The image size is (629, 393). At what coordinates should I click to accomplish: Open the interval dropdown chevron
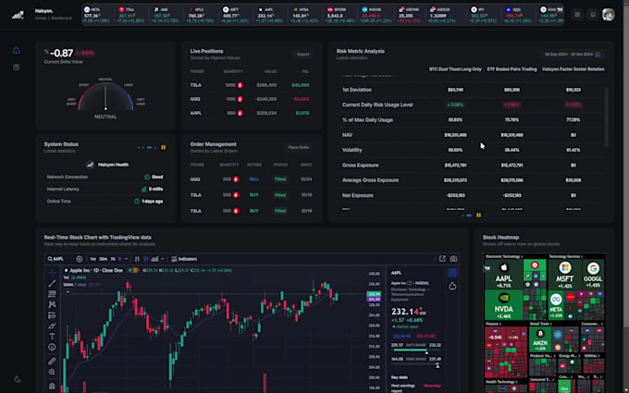point(127,259)
